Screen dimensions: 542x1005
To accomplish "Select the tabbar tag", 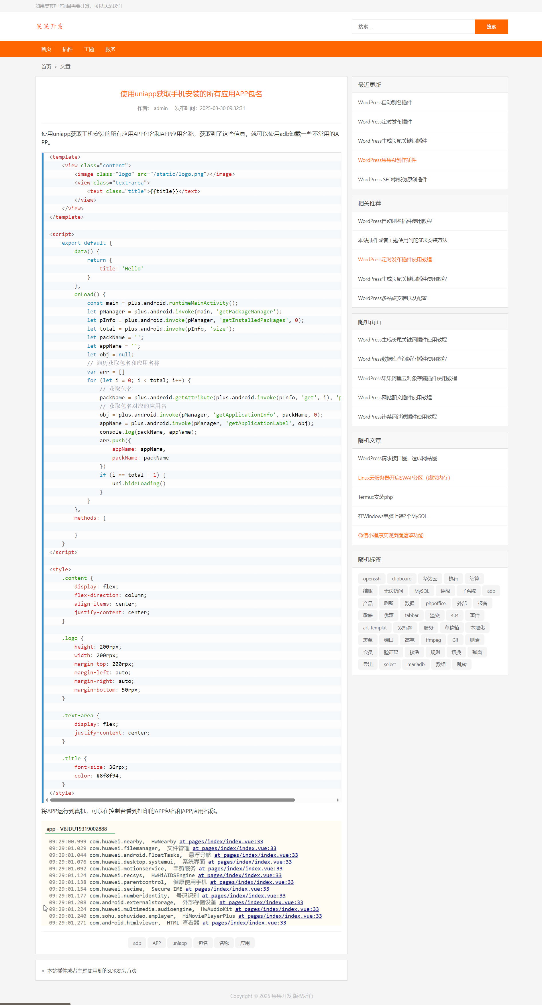I will click(x=411, y=615).
